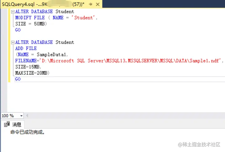Click the horizontal scrollbar left arrow
Image resolution: width=225 pixels, height=152 pixels.
(x=27, y=116)
